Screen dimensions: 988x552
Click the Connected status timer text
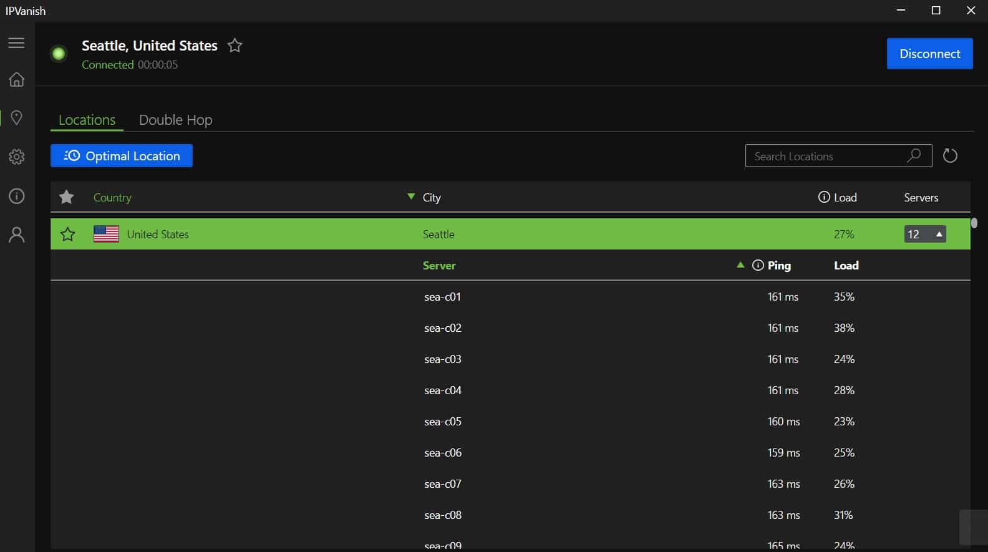130,64
